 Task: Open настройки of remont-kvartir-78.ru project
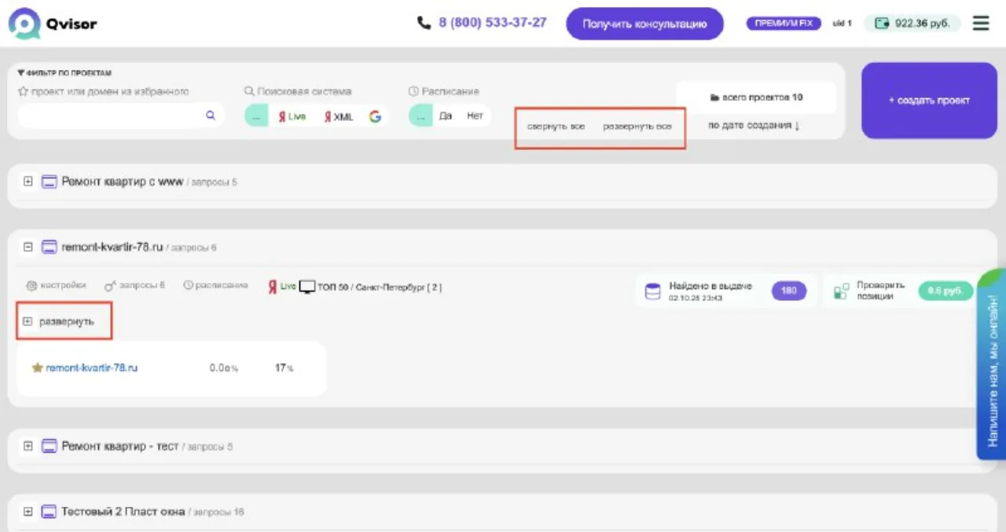pos(56,286)
